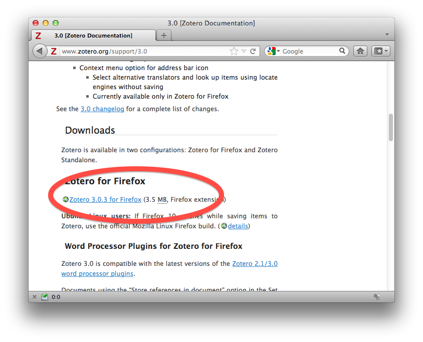Select the 3.0 [Zotero Documentation] tab
The image size is (423, 342).
[x=93, y=36]
